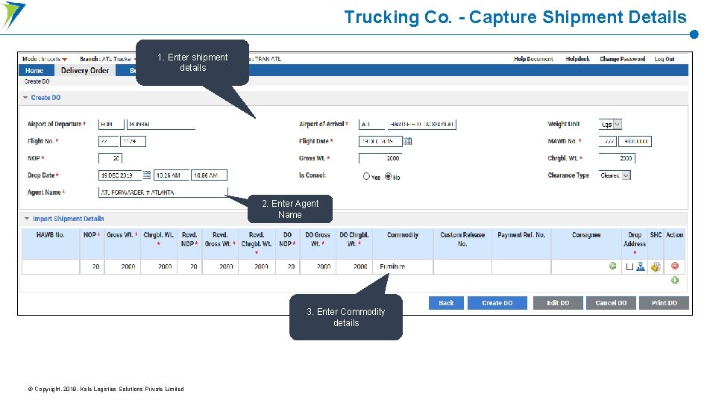This screenshot has width=716, height=403.
Task: Collapse the Create DO section
Action: [25, 98]
